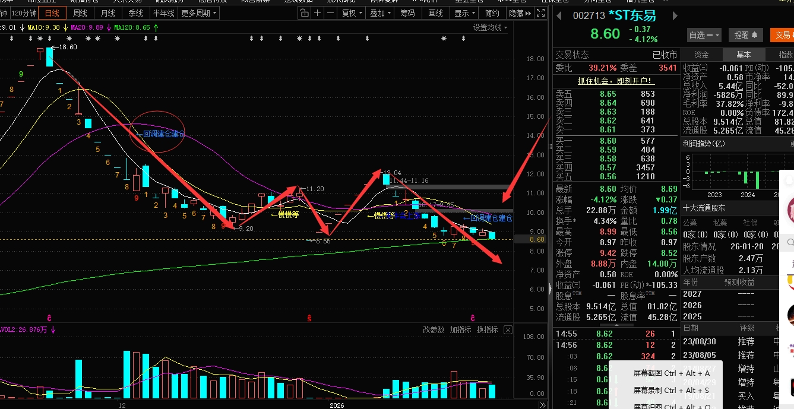
Task: Click the 23/08/05 推荐 rating row
Action: click(738, 355)
